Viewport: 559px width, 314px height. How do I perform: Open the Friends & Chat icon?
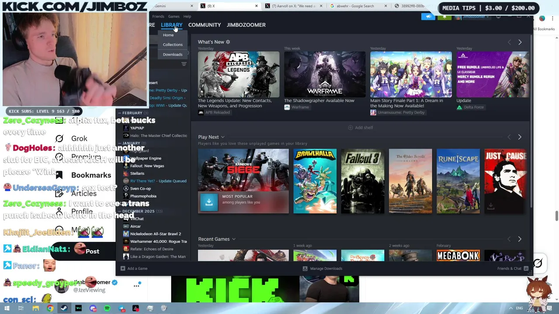526,269
